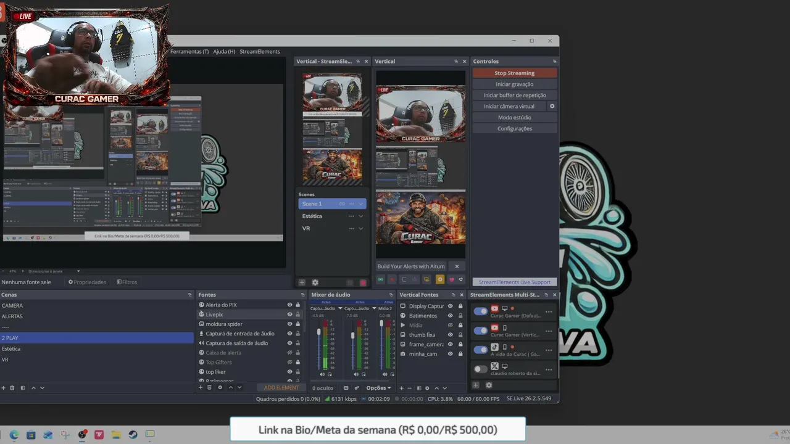Screen dimensions: 790x444
Task: Open dropdown arrow of second Captu...áudio channel
Action: pyautogui.click(x=374, y=308)
